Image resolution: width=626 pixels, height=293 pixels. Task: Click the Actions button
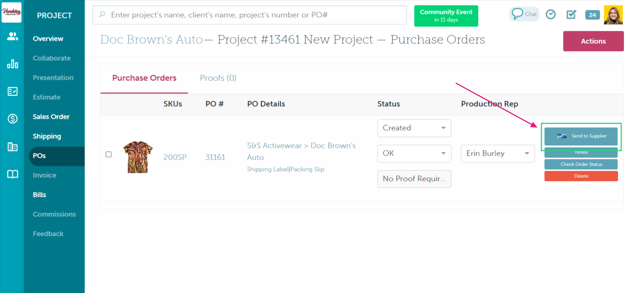(593, 41)
